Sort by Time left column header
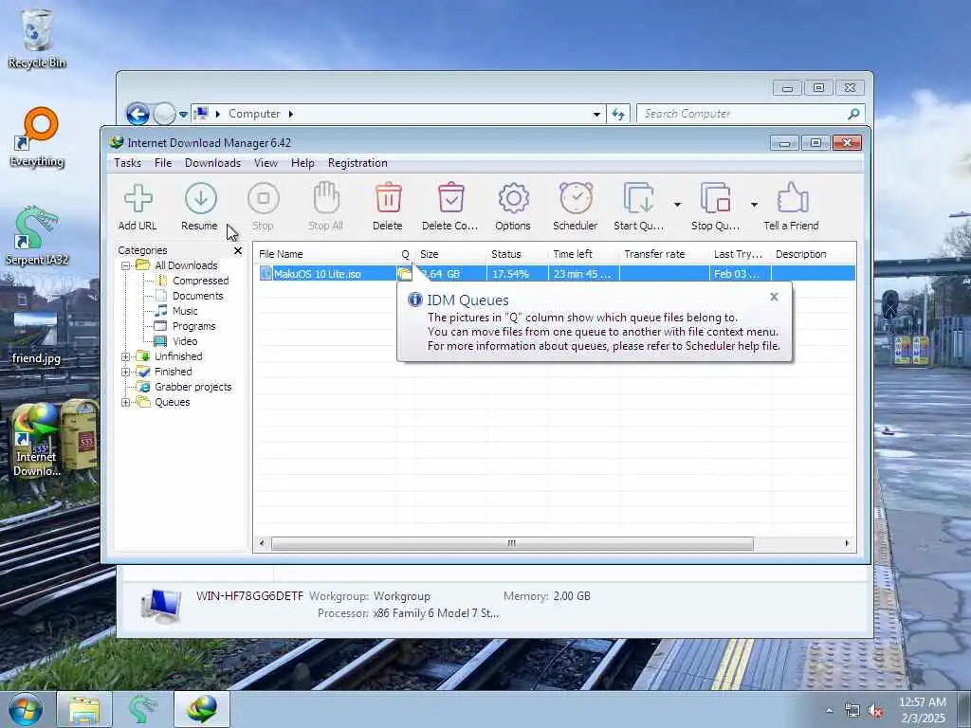 pyautogui.click(x=583, y=254)
